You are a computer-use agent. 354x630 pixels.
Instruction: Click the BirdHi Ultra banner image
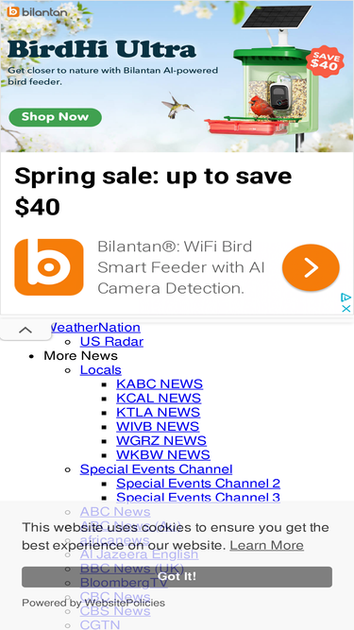pyautogui.click(x=177, y=77)
